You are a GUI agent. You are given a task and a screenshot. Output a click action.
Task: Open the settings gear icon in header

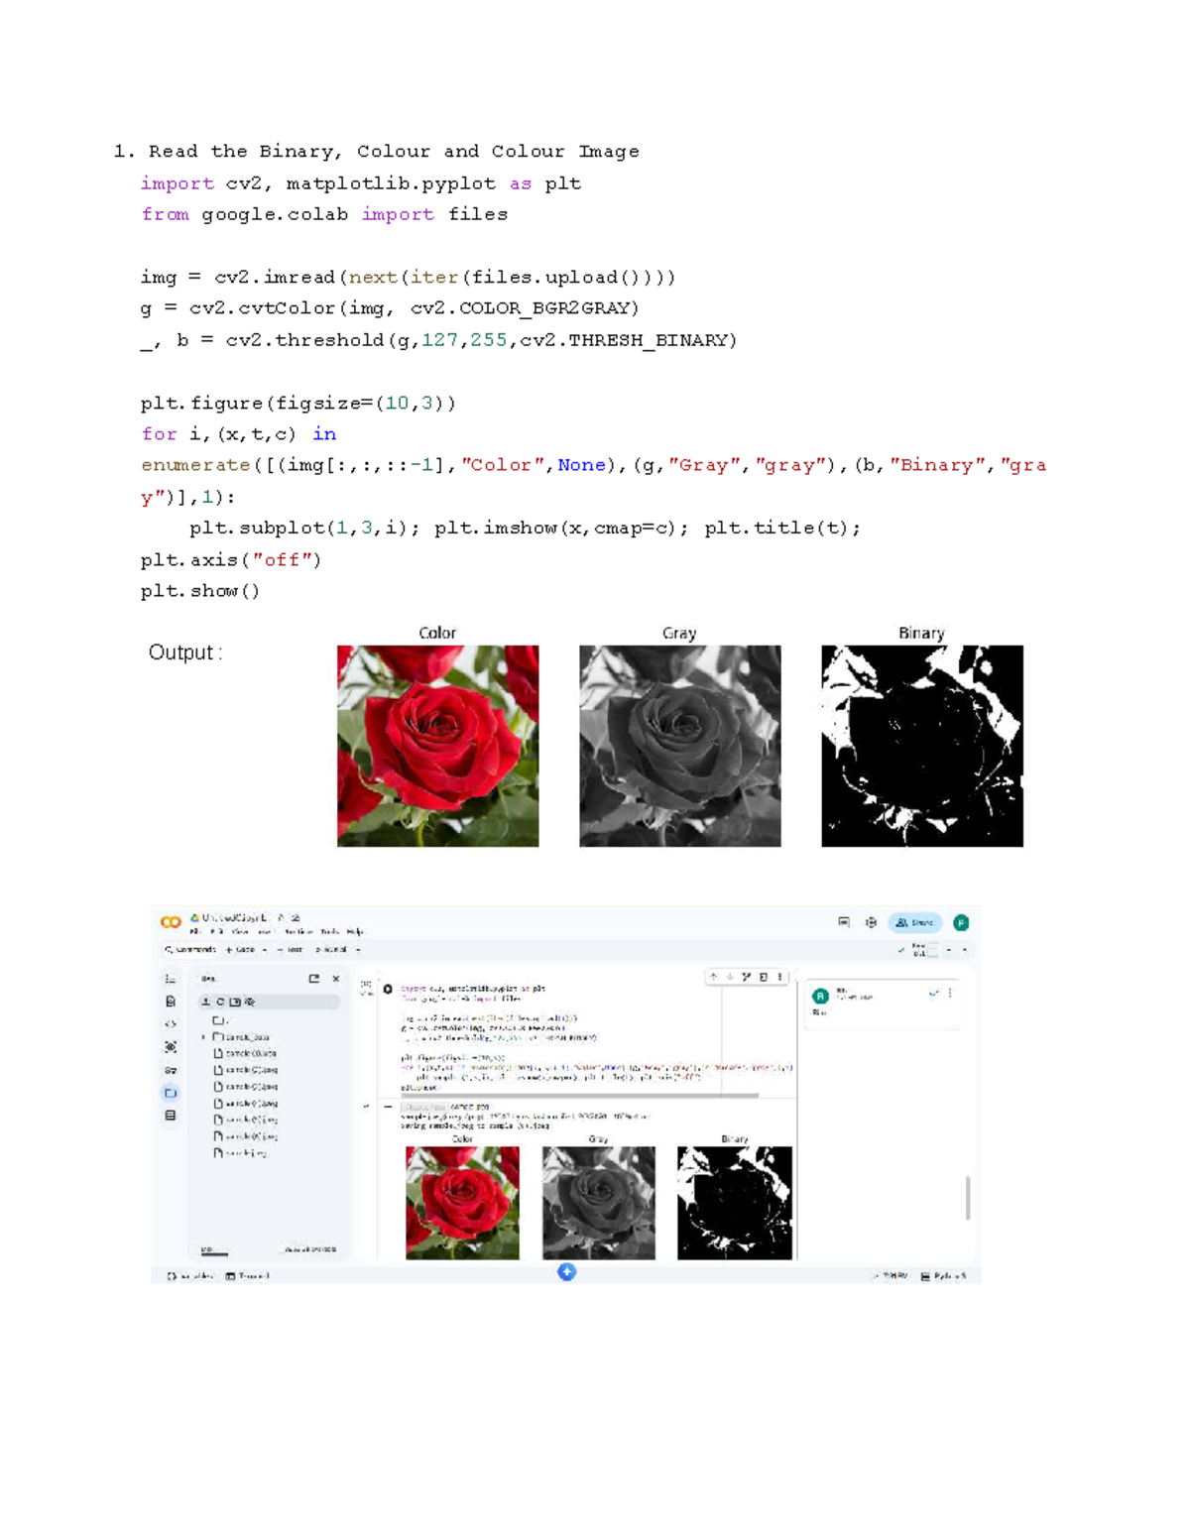point(871,922)
